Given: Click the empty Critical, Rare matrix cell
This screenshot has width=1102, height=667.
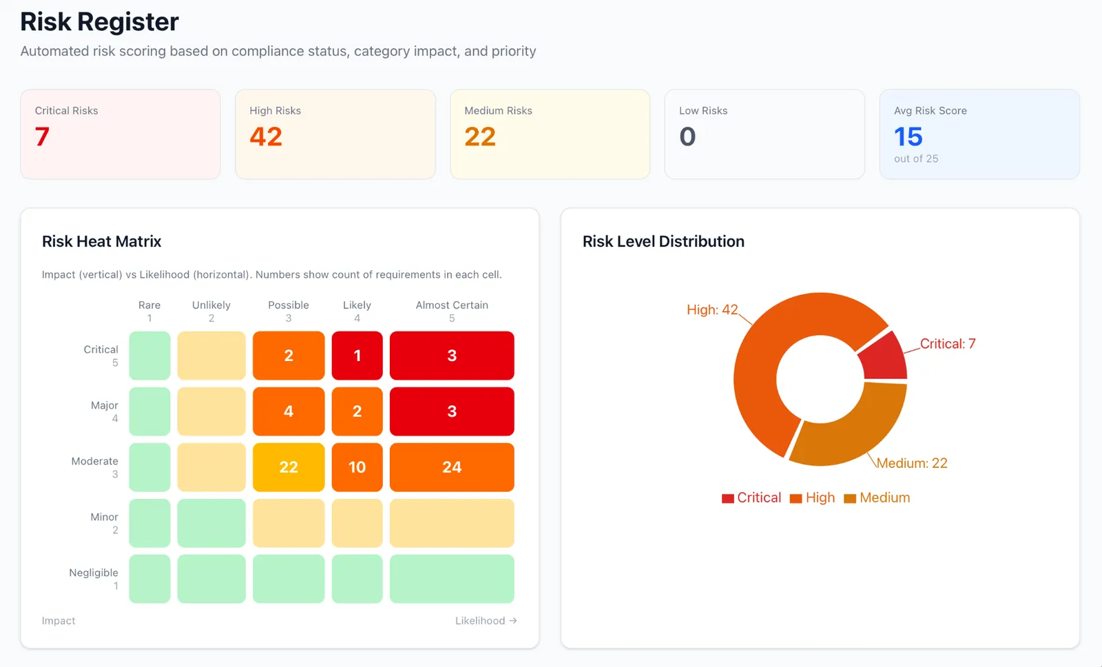Looking at the screenshot, I should click(149, 356).
